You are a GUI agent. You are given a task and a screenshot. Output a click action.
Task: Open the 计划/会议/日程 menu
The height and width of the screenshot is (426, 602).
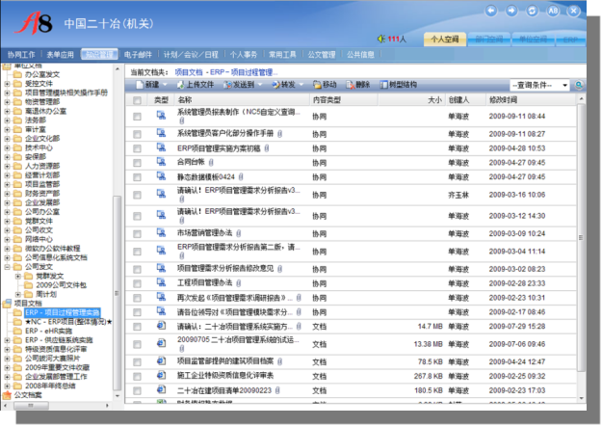[x=191, y=55]
